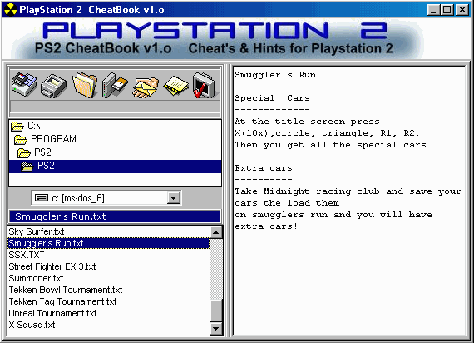Select Street Fighter EX 3.txt

[x=108, y=266]
